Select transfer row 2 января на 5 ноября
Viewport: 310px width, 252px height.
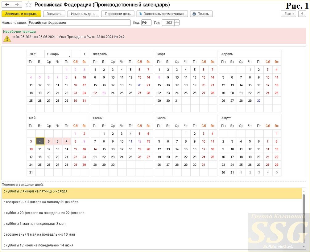(152, 193)
